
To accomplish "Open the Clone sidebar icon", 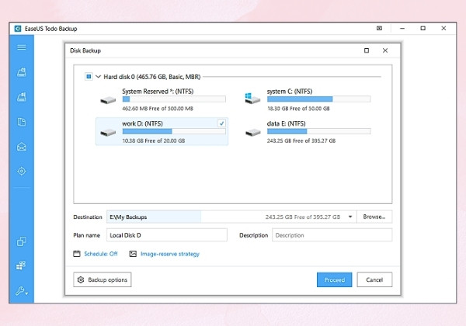I will 22,241.
